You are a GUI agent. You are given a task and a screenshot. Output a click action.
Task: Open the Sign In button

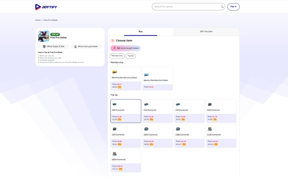(233, 6)
